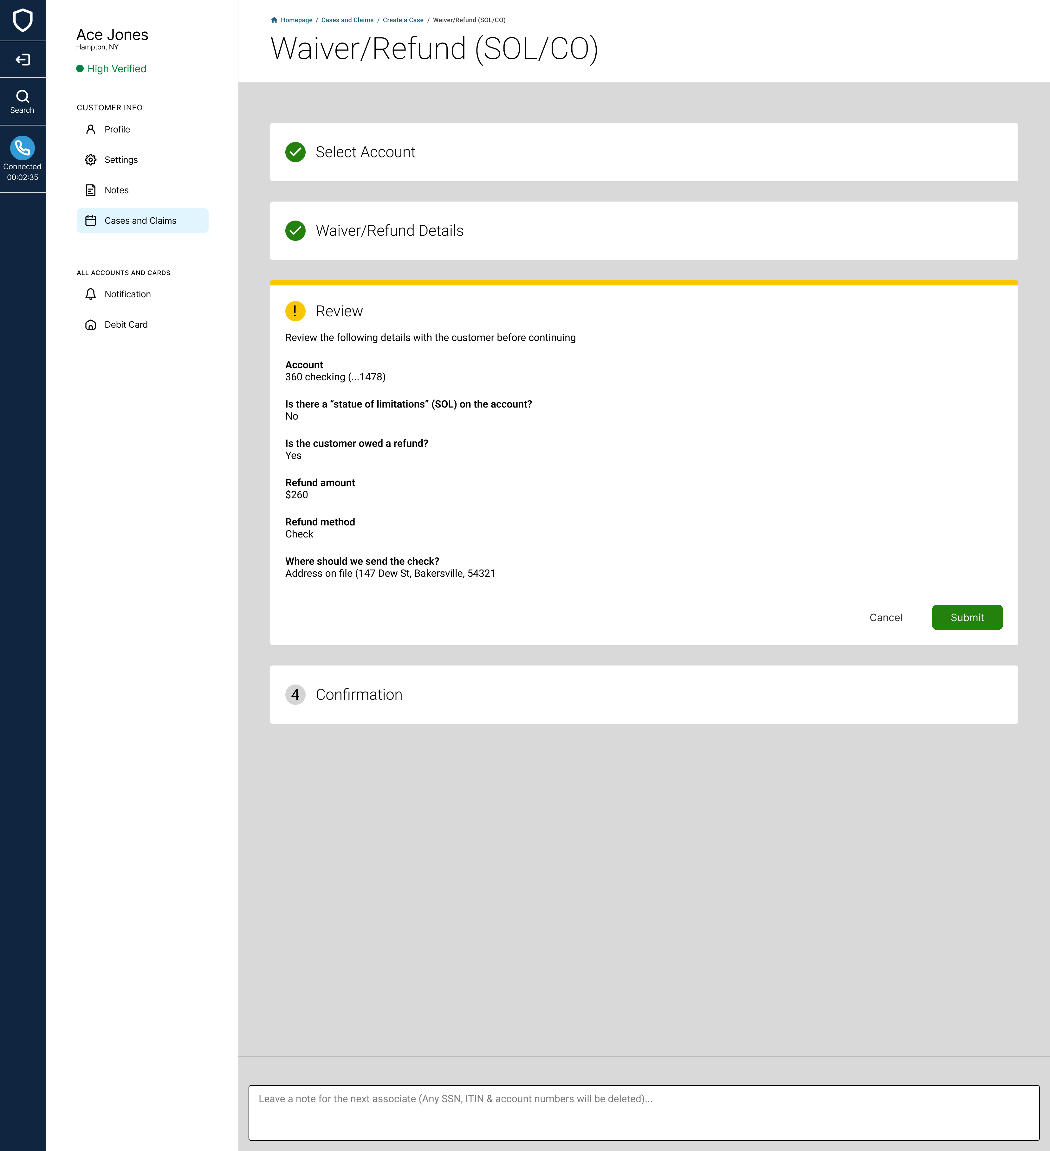Click the shield logo icon

[22, 21]
